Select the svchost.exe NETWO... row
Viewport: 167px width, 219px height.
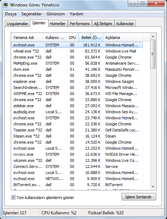(77, 179)
